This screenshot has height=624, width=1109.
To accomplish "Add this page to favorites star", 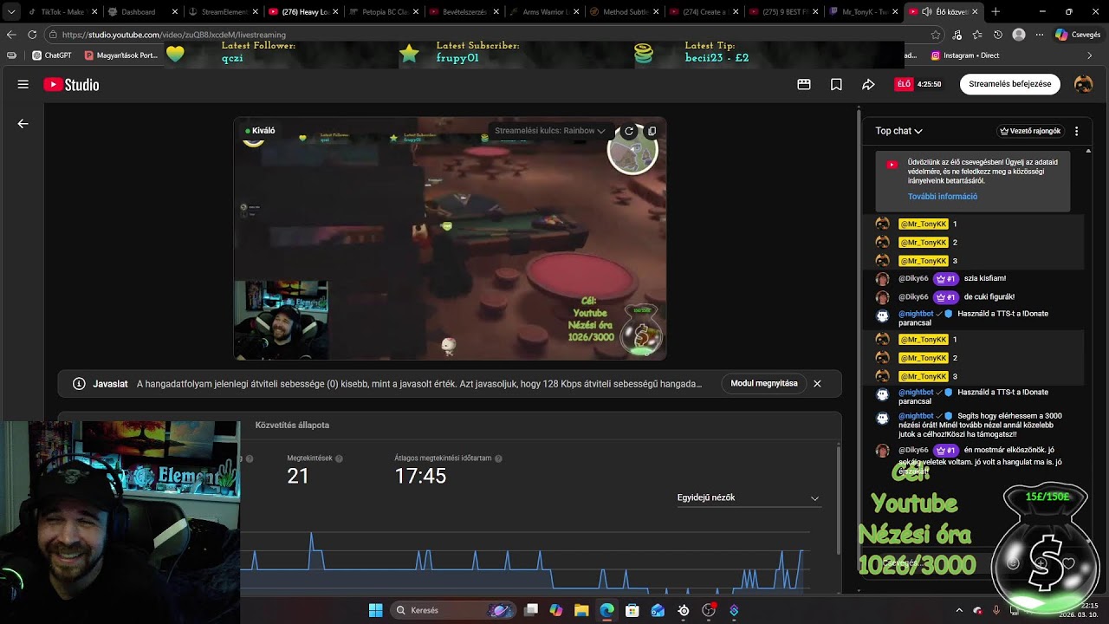I will [936, 35].
